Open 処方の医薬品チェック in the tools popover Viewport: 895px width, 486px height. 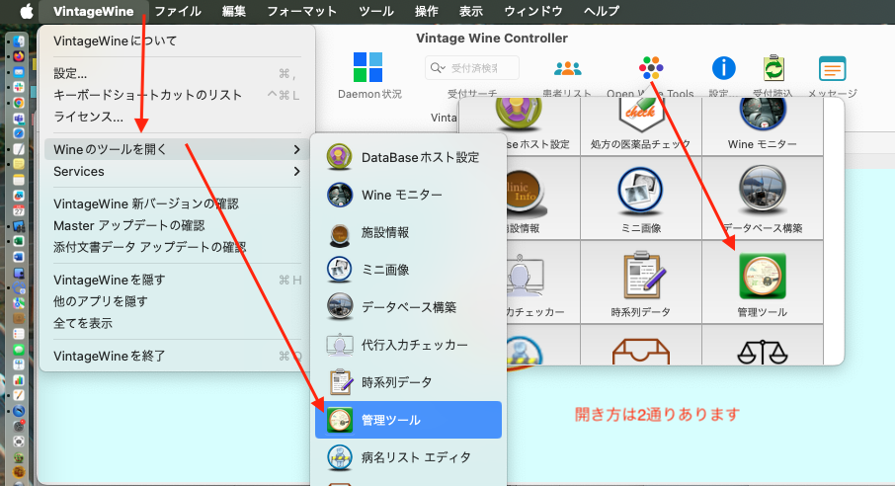(641, 126)
